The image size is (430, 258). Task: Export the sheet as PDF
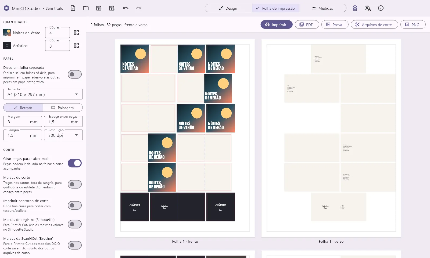point(307,24)
